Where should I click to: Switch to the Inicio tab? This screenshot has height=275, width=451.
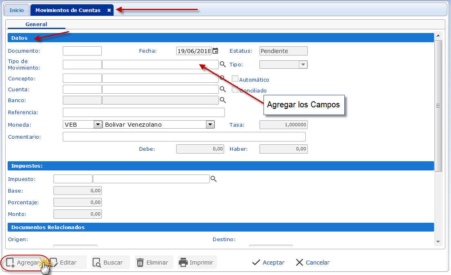point(16,10)
